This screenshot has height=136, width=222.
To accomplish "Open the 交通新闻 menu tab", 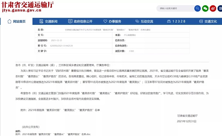I will coord(48,21).
